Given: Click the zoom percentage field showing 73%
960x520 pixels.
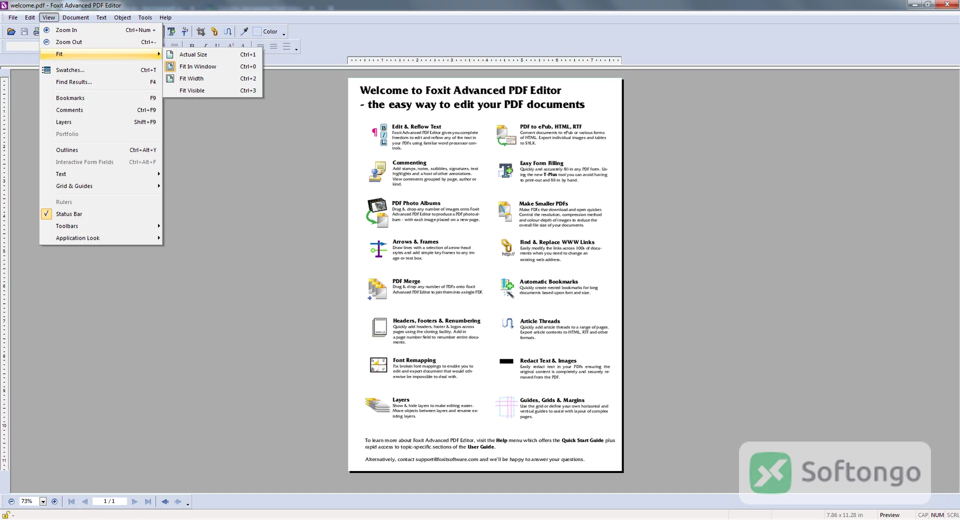Looking at the screenshot, I should pos(29,502).
